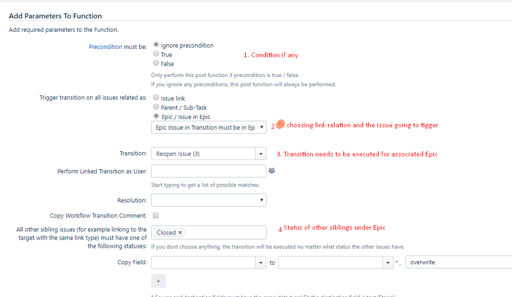Screen dimensions: 512x297
Task: Enable Copy Workflow Transition Comment checkbox
Action: [156, 215]
